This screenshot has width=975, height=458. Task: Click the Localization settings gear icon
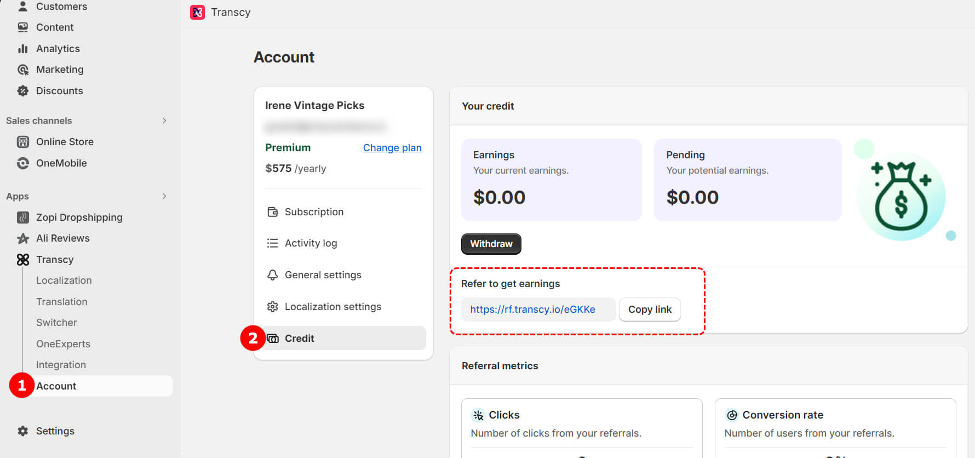[272, 307]
